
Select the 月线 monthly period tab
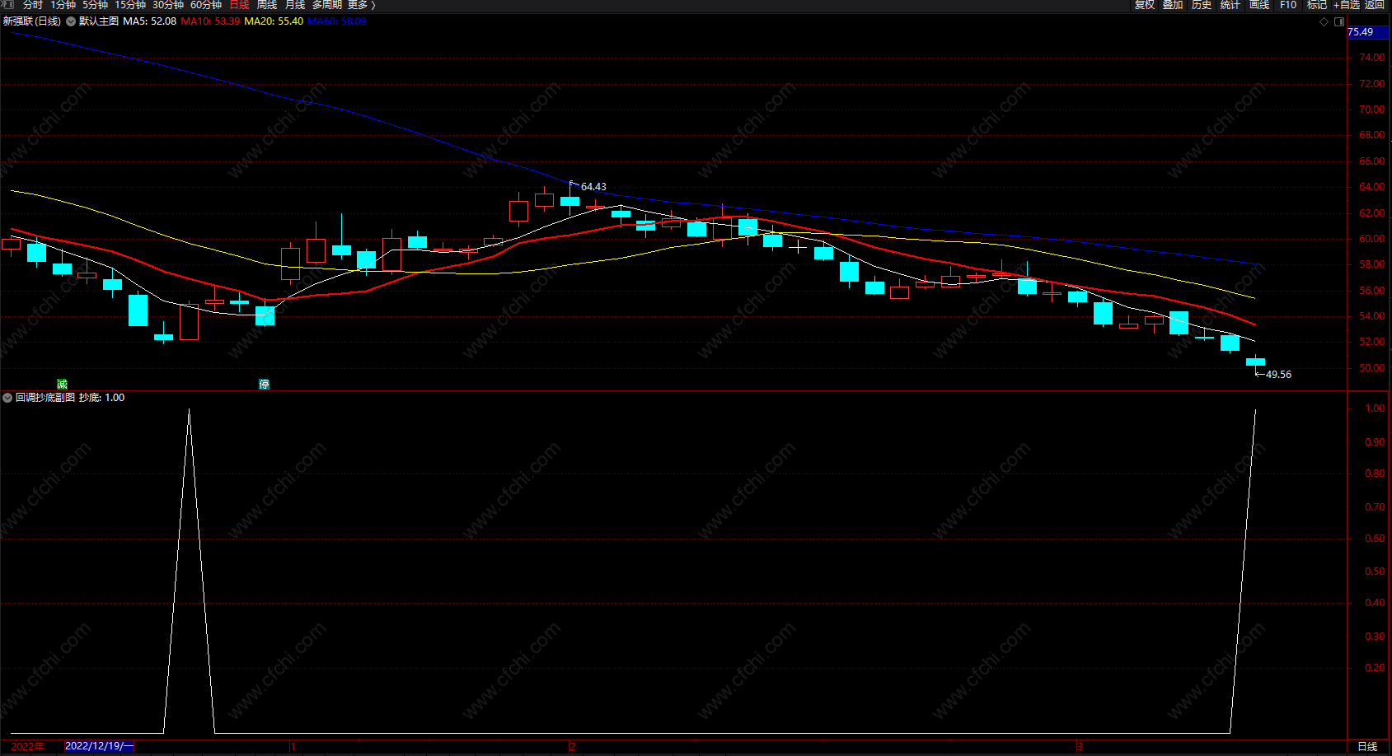click(x=295, y=5)
